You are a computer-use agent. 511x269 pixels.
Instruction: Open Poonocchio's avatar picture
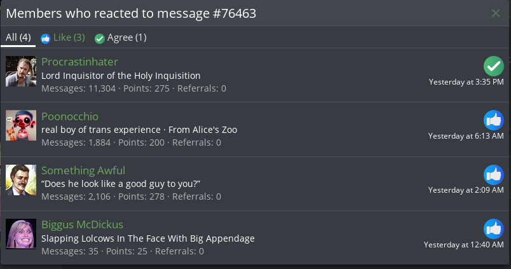click(21, 125)
